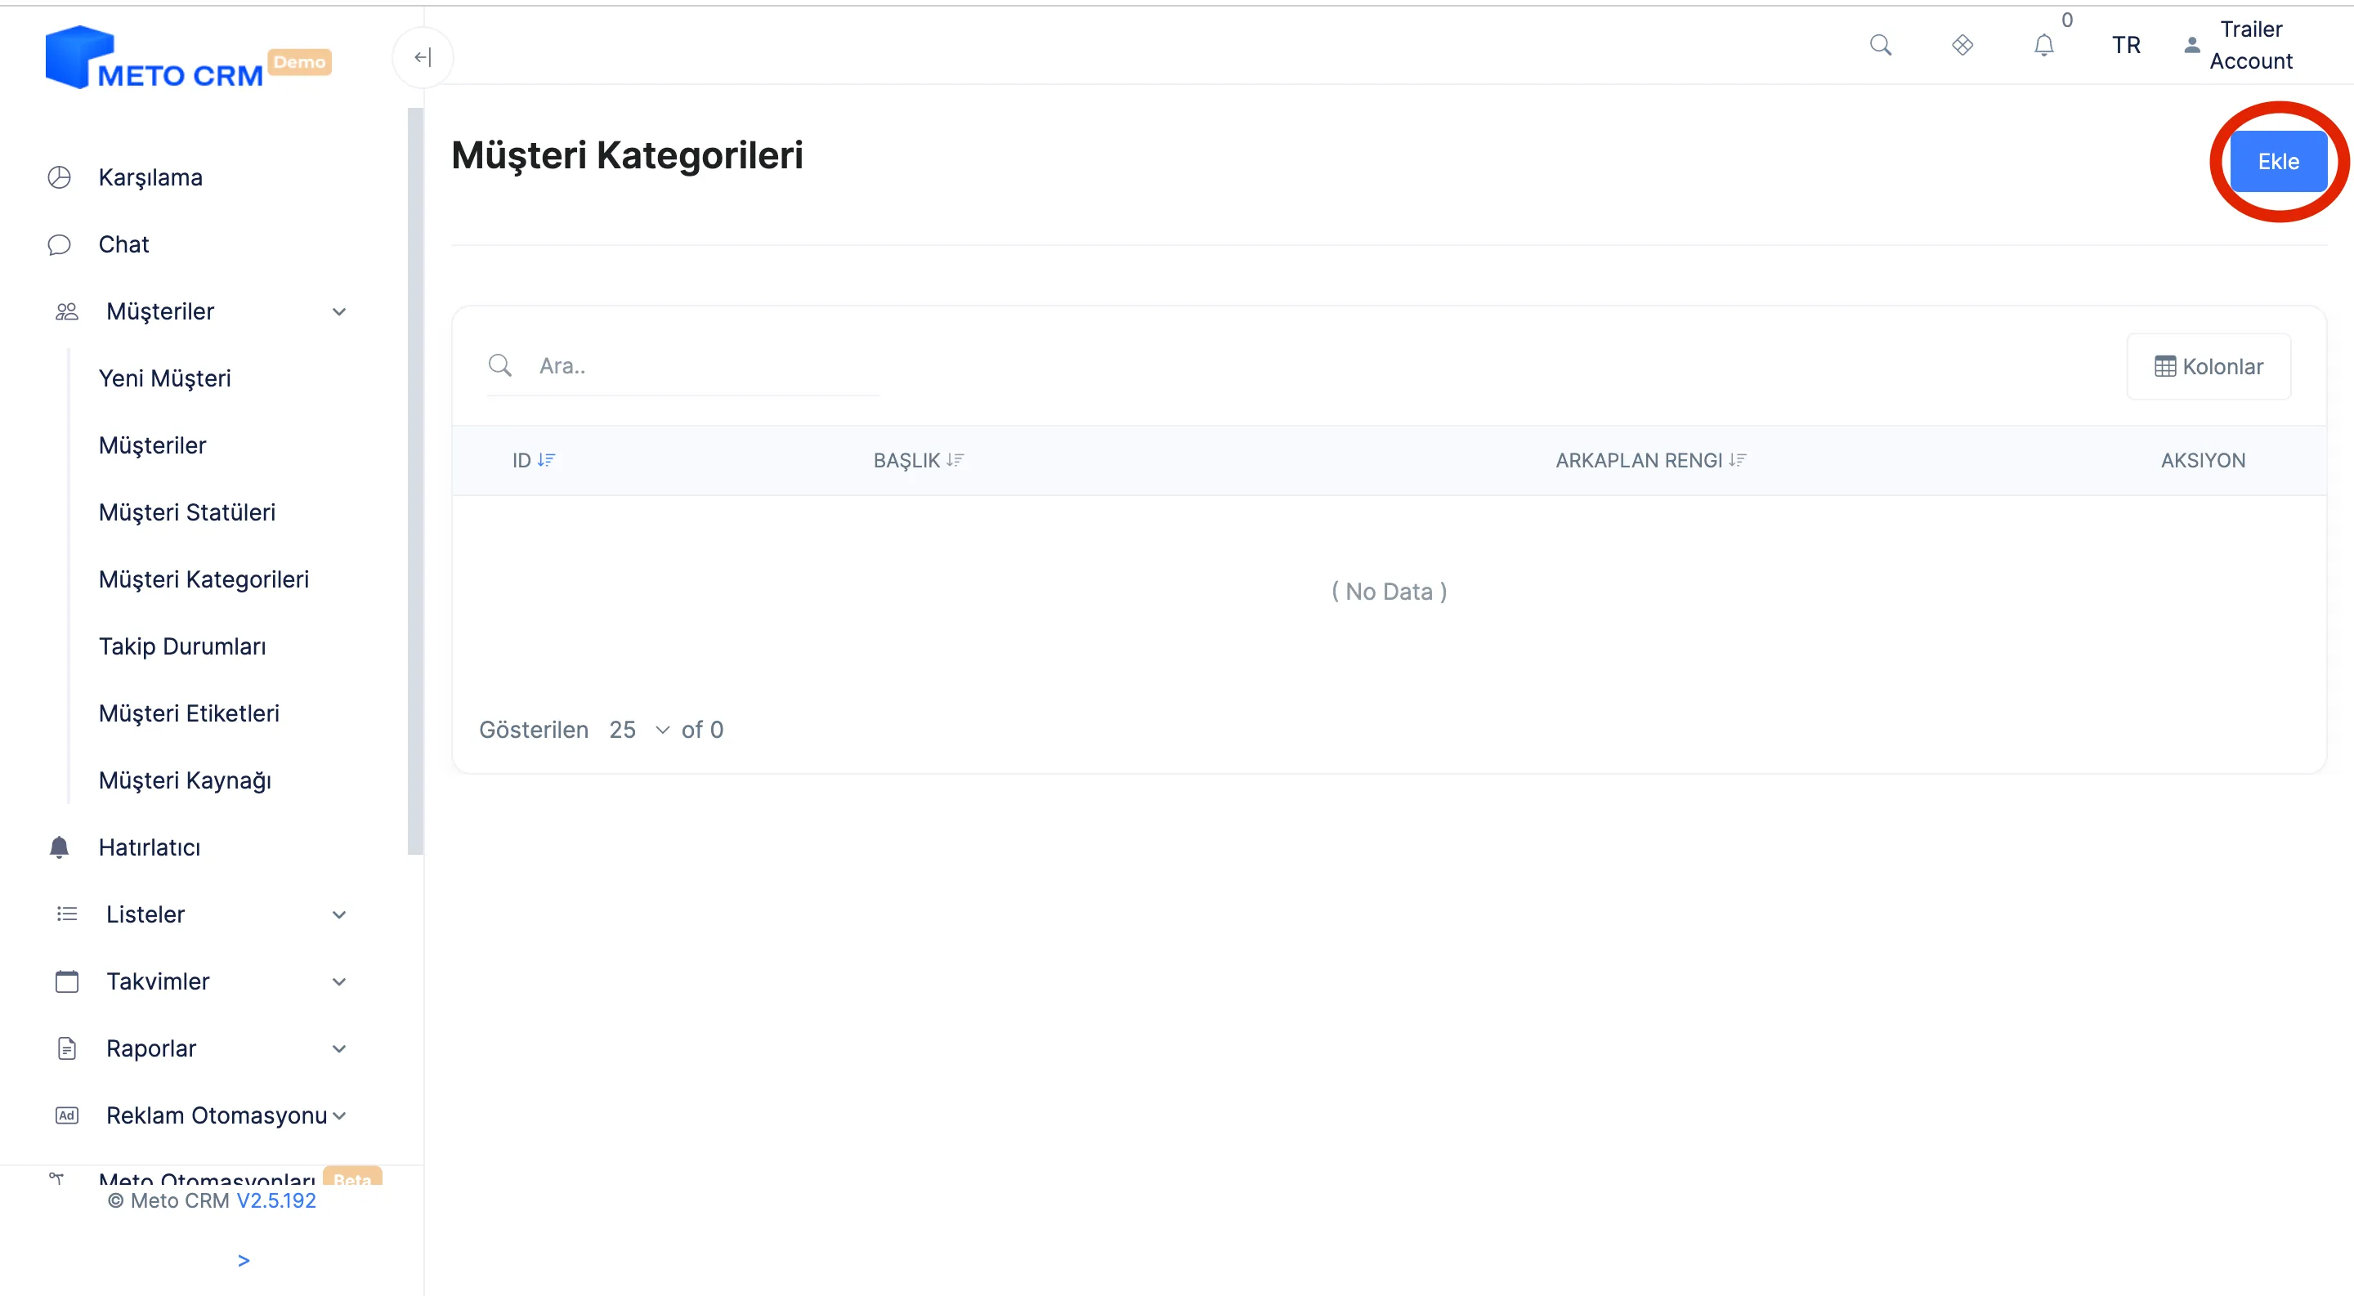Open the Kolonlar column chooser
The width and height of the screenshot is (2354, 1296).
tap(2209, 366)
